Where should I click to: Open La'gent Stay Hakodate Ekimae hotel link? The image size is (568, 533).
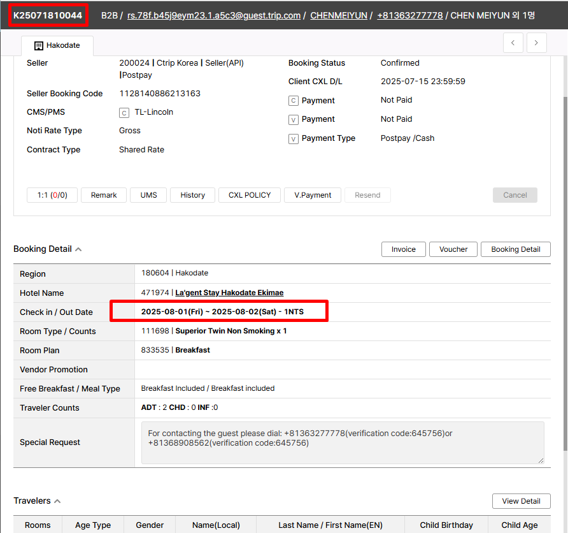point(229,293)
